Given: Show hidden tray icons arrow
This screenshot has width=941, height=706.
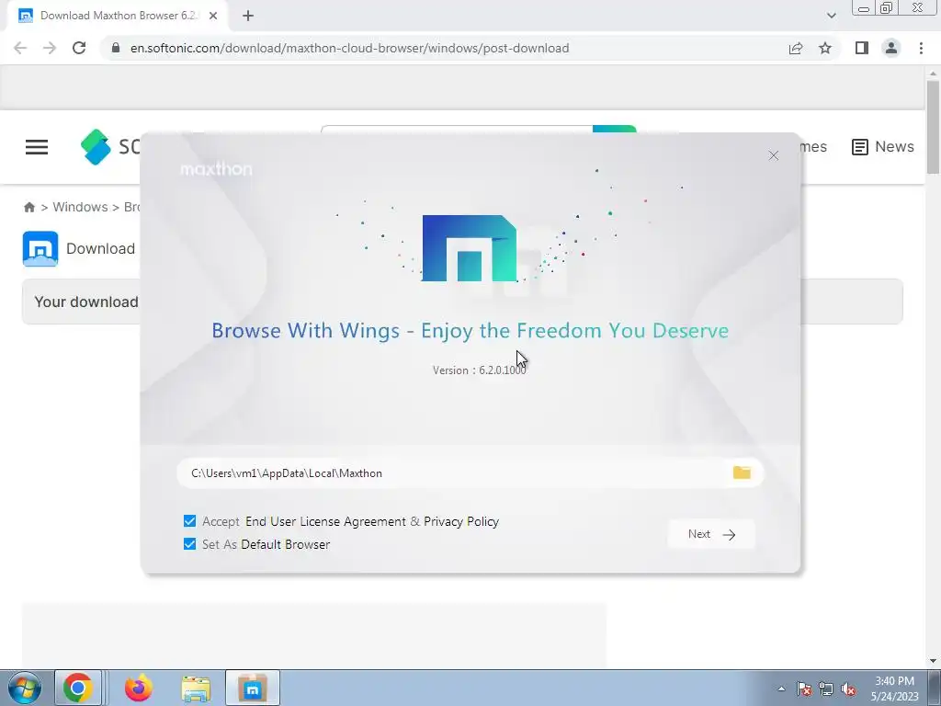Looking at the screenshot, I should [x=781, y=689].
